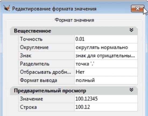Image resolution: width=148 pixels, height=116 pixels.
Task: Edit the Значение field 100.12345
Action: coord(106,99)
